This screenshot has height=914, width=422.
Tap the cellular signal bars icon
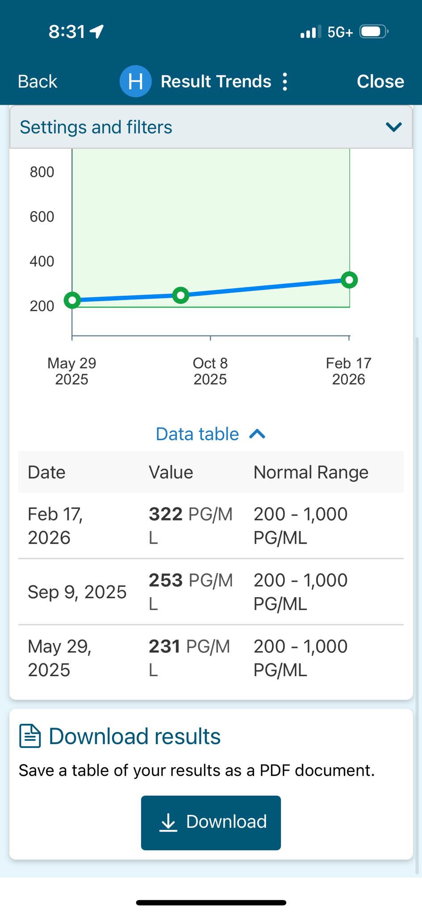click(310, 32)
